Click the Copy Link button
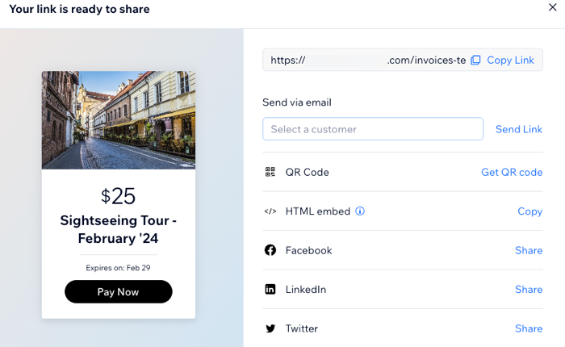 click(x=510, y=61)
